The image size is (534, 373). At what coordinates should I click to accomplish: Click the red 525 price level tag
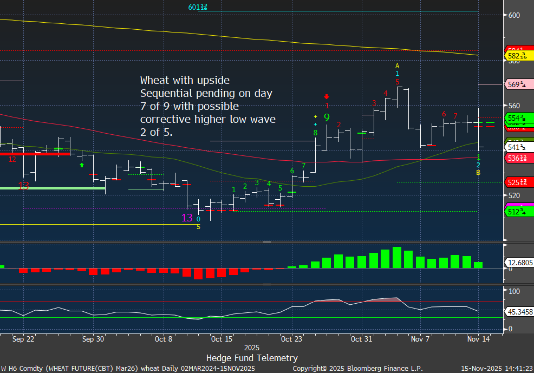(x=519, y=182)
